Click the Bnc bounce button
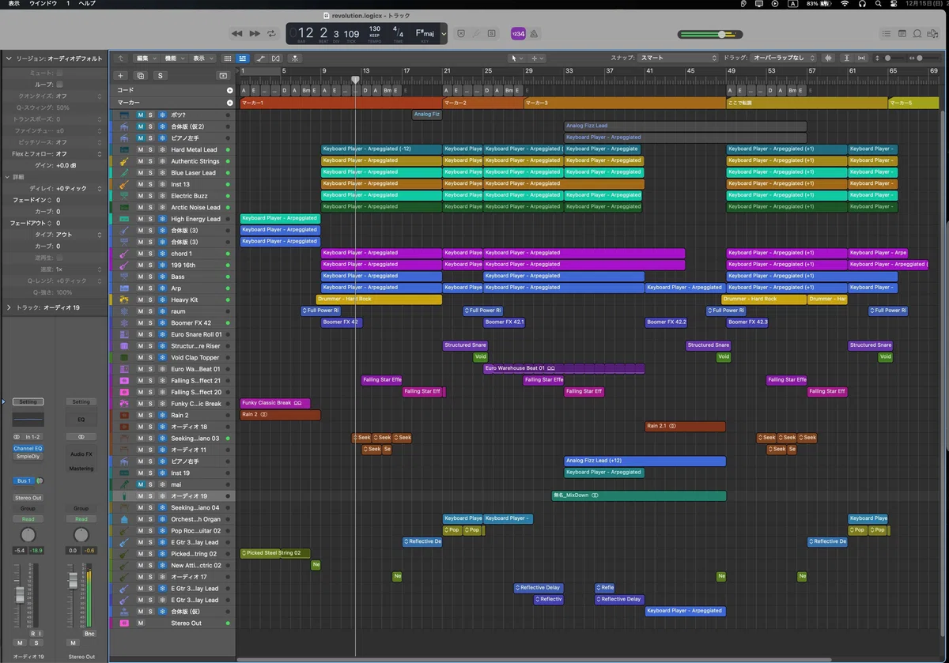 [x=89, y=634]
